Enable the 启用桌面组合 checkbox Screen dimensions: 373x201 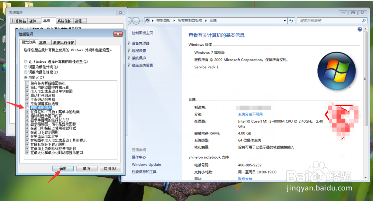tap(27, 108)
